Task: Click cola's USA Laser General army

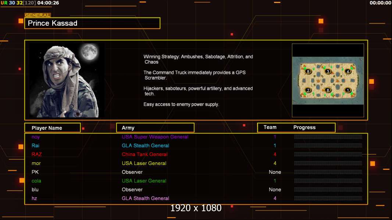Action: point(144,181)
